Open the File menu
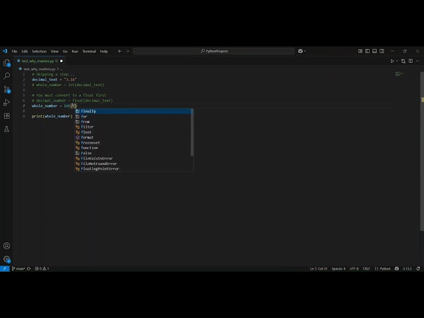424x318 pixels. pos(15,51)
